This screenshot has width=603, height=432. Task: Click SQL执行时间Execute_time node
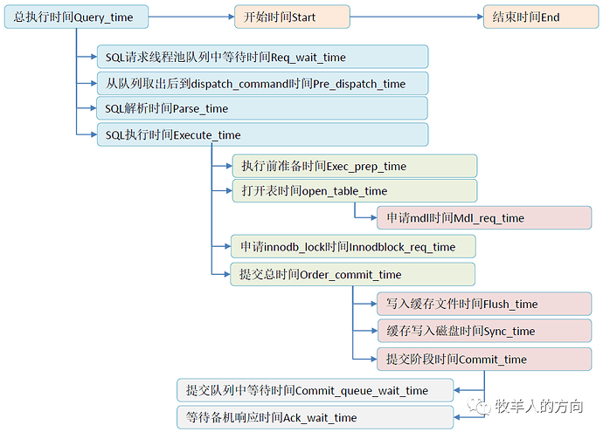tap(262, 134)
